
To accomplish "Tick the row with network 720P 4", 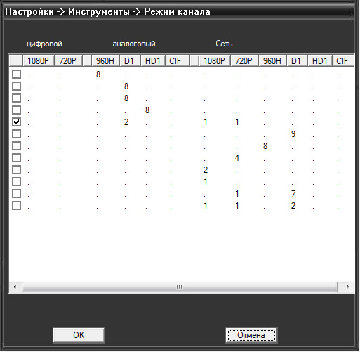I will (x=16, y=158).
